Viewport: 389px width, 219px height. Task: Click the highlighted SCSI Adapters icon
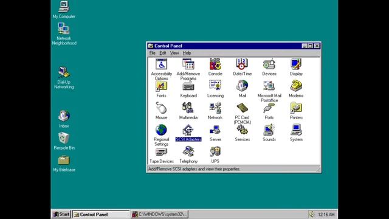point(188,130)
